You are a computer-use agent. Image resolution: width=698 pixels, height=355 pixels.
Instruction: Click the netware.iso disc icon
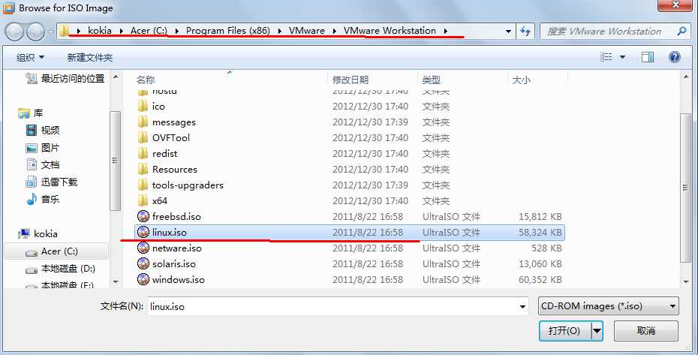(x=143, y=248)
